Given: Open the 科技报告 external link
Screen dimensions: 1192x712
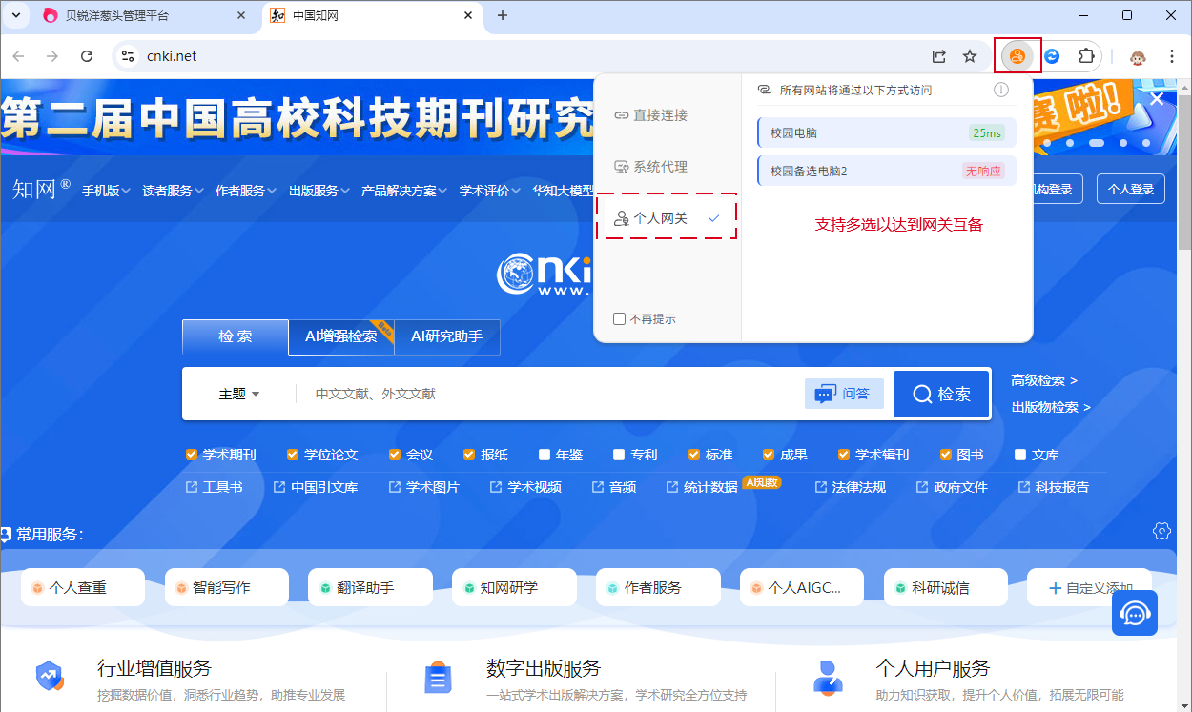Looking at the screenshot, I should point(1054,487).
